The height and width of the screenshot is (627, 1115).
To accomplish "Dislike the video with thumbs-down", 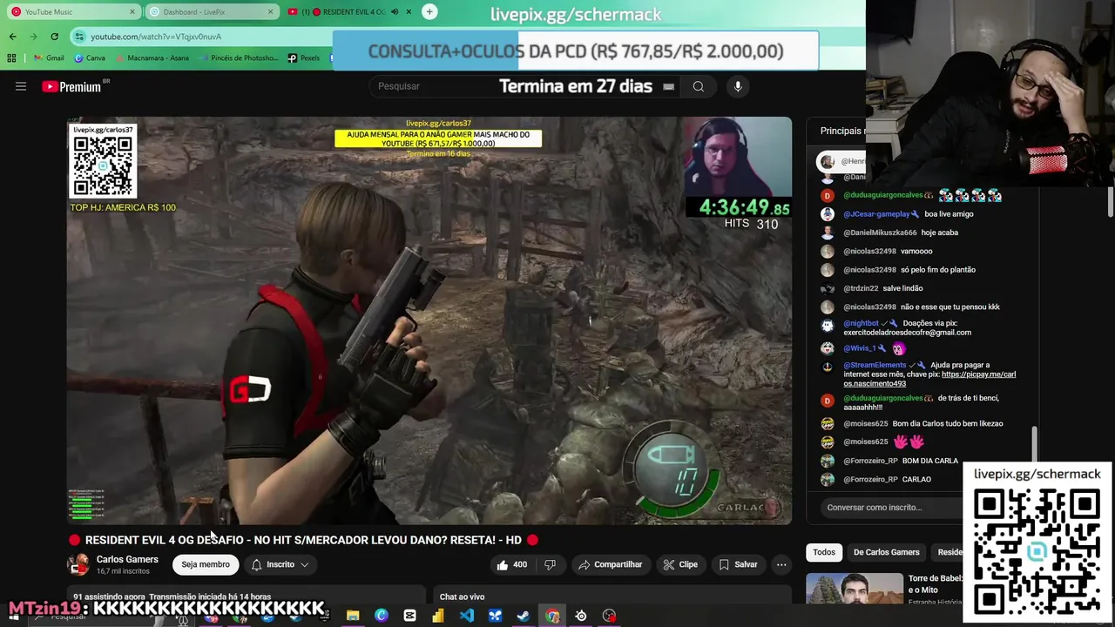I will pyautogui.click(x=550, y=564).
